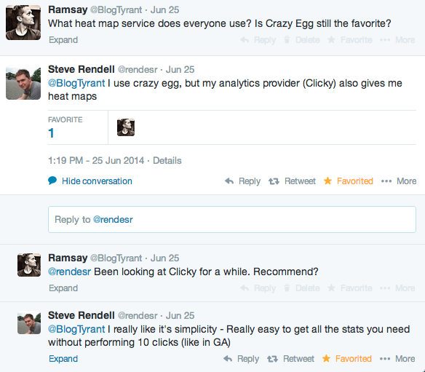Screen dimensions: 425x372
Task: Click the Reply arrow icon under Steve's heat maps tweet
Action: [x=229, y=181]
